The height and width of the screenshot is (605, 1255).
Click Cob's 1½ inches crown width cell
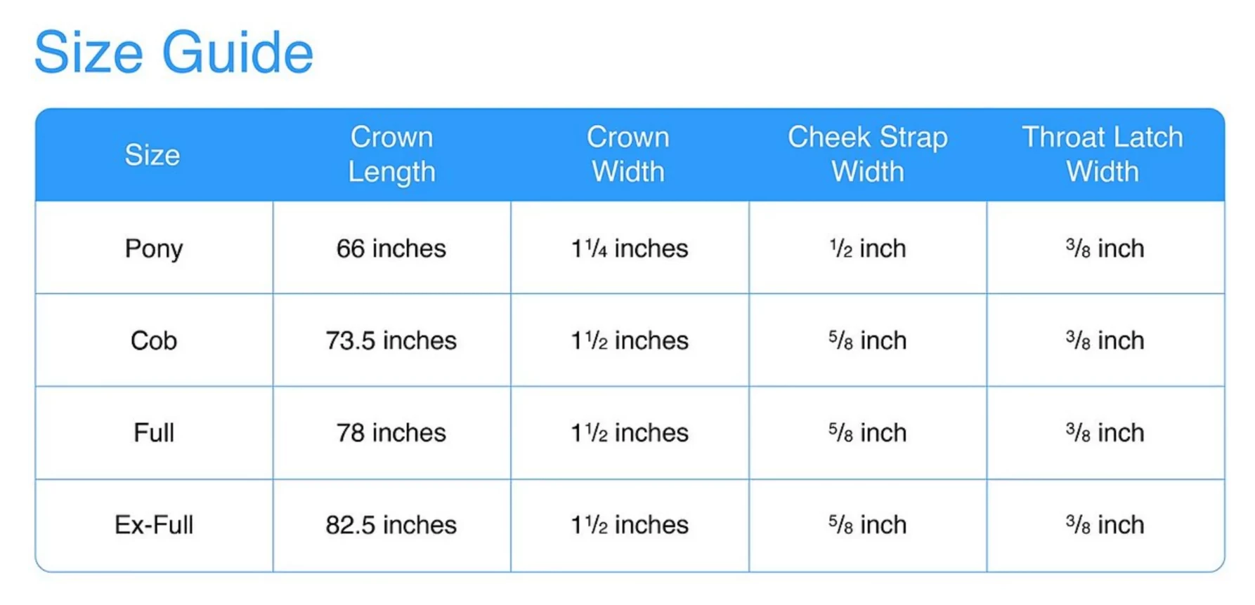tap(630, 340)
